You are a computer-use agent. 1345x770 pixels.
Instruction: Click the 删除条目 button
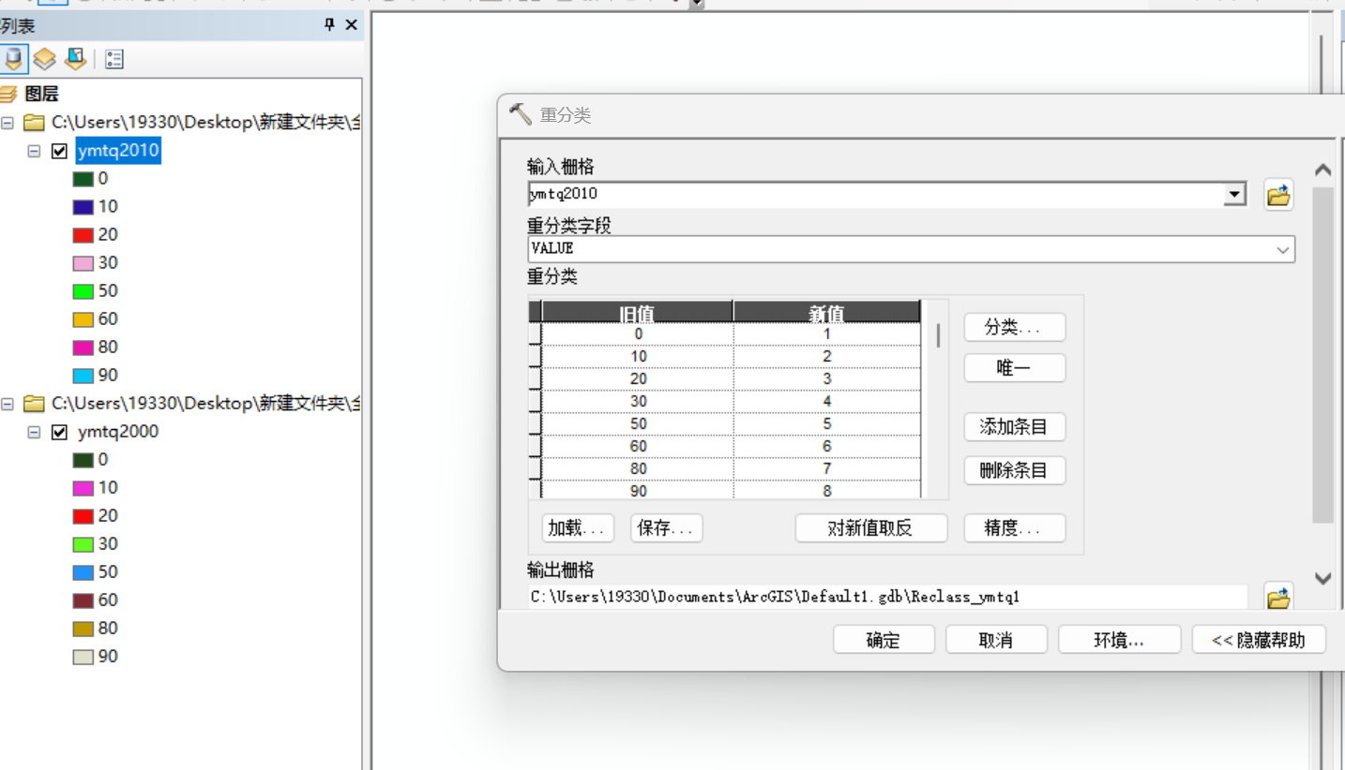pyautogui.click(x=1015, y=470)
